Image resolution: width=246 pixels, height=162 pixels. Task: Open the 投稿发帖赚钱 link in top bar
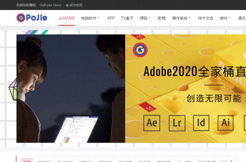pos(26,5)
